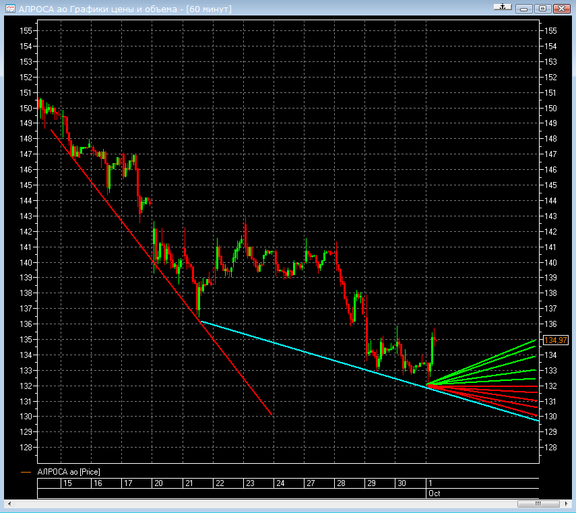Screen dimensions: 576x513
Task: Click the date label 21 on the time axis
Action: [x=189, y=483]
